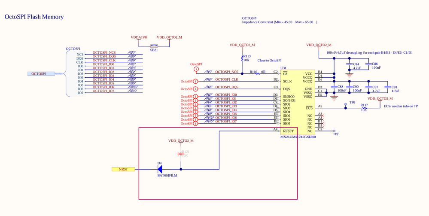Select the OCTOSPI_IO7 net label near pin E1

pyautogui.click(x=226, y=122)
